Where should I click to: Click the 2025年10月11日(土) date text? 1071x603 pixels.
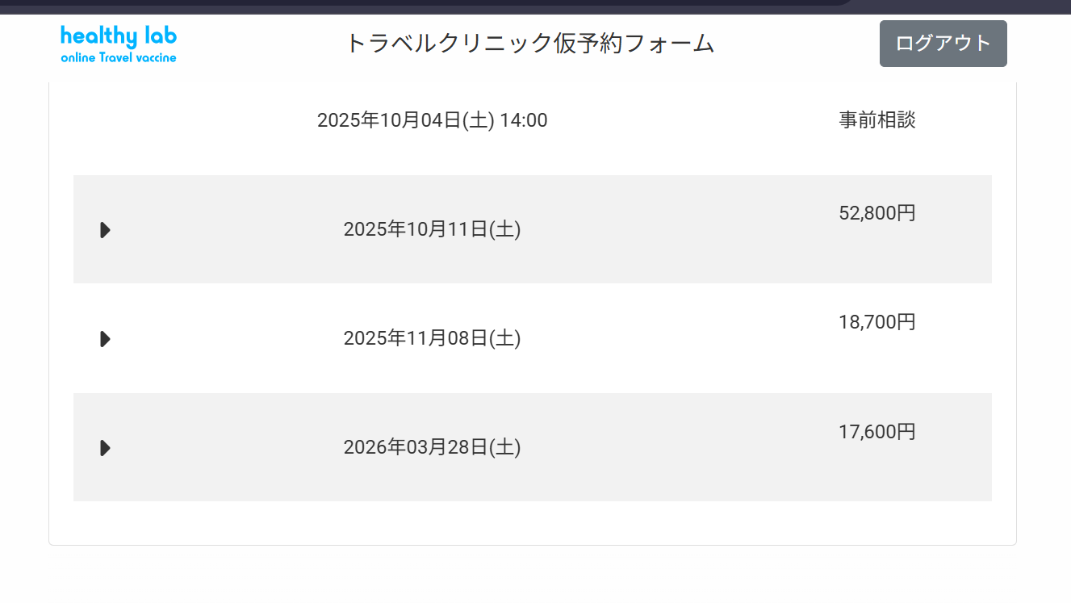tap(432, 230)
